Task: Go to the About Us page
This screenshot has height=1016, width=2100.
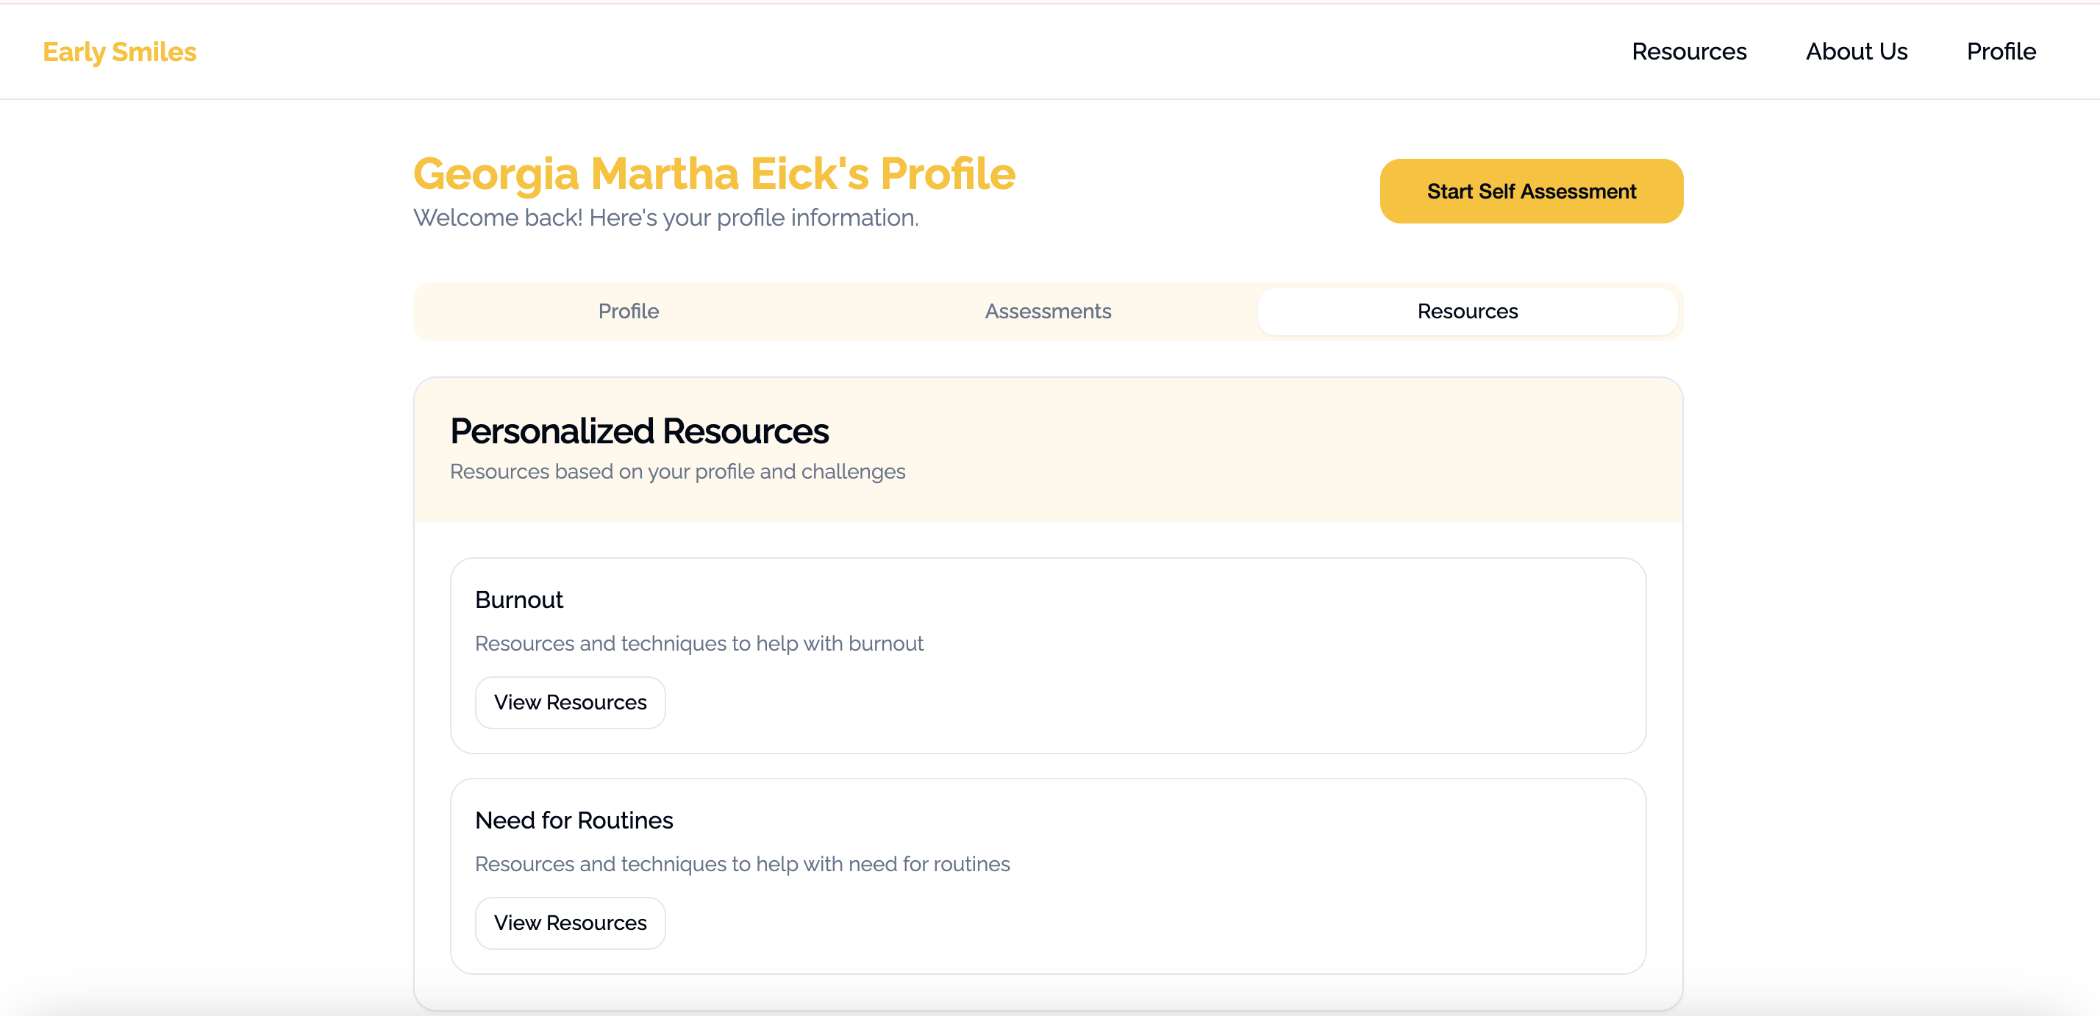Action: (1855, 51)
